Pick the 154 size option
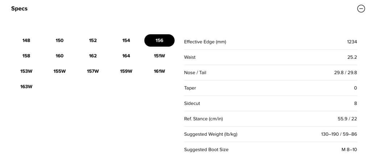 [x=126, y=40]
